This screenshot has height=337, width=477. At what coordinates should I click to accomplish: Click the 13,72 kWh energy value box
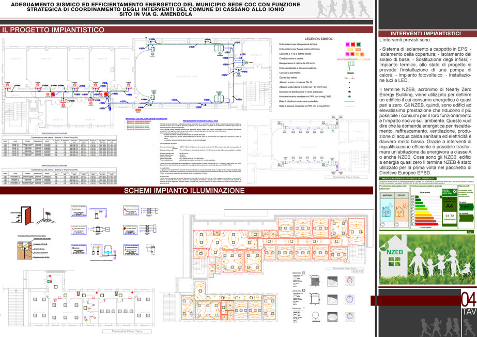[450, 217]
